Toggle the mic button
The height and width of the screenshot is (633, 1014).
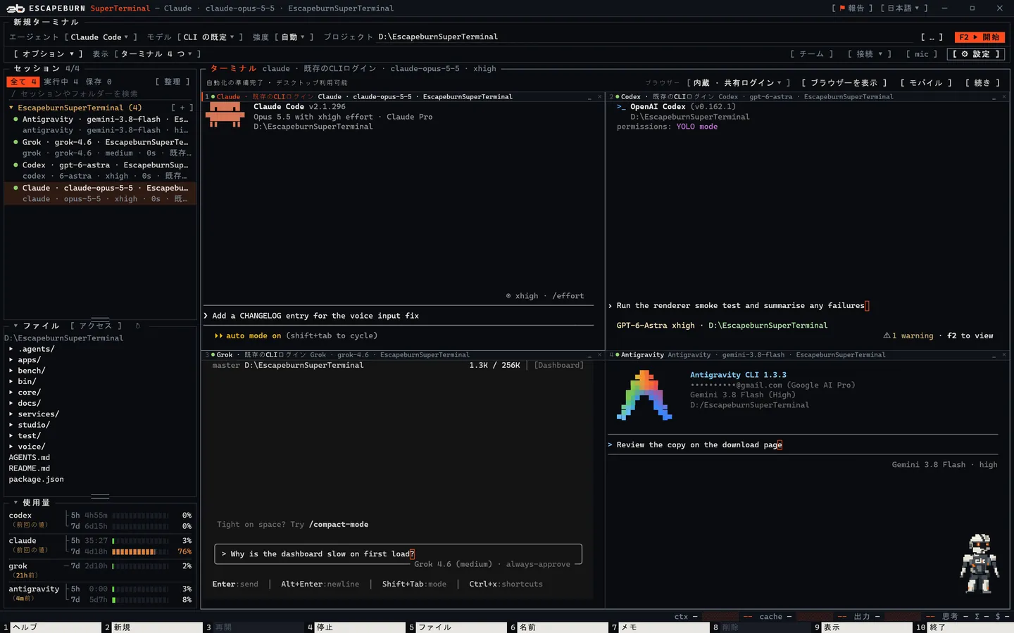pyautogui.click(x=922, y=54)
